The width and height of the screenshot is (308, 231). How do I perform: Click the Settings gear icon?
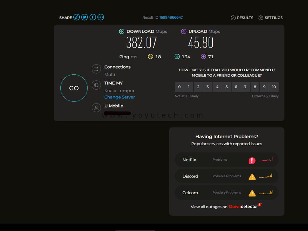point(261,18)
